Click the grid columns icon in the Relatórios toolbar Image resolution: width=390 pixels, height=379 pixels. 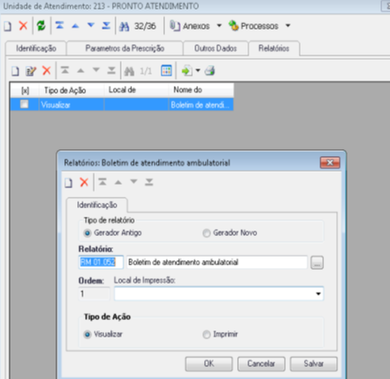point(167,70)
